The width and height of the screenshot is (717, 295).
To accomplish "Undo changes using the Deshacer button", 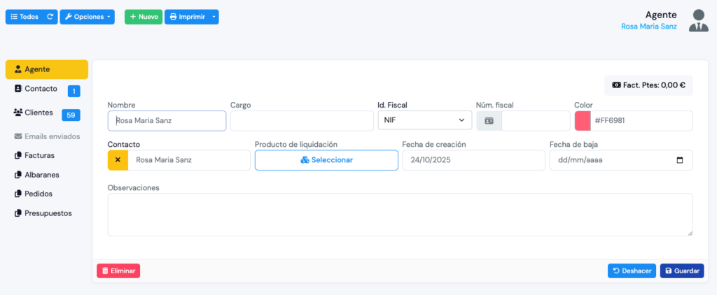I will [632, 271].
